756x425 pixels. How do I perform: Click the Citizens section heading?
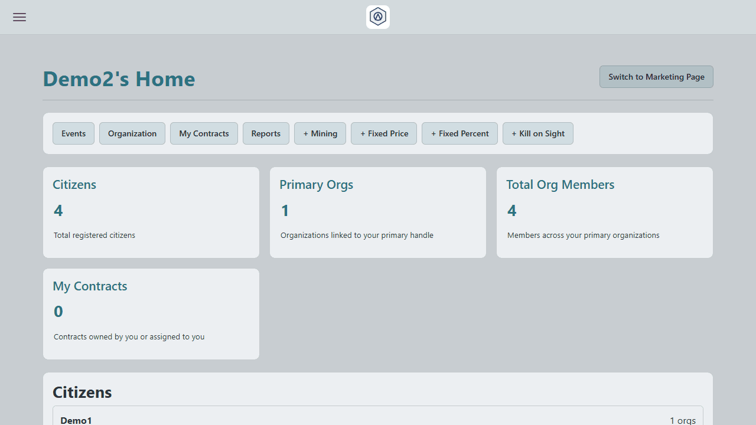coord(82,391)
